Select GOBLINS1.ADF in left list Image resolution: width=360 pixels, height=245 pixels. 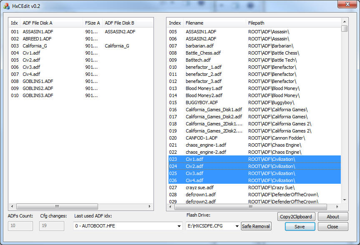point(38,81)
